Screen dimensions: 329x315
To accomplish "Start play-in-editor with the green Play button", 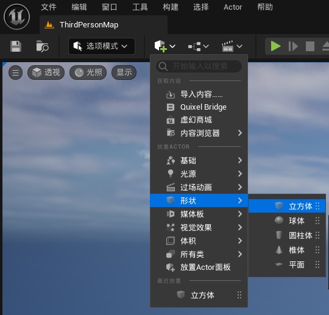I will 276,46.
